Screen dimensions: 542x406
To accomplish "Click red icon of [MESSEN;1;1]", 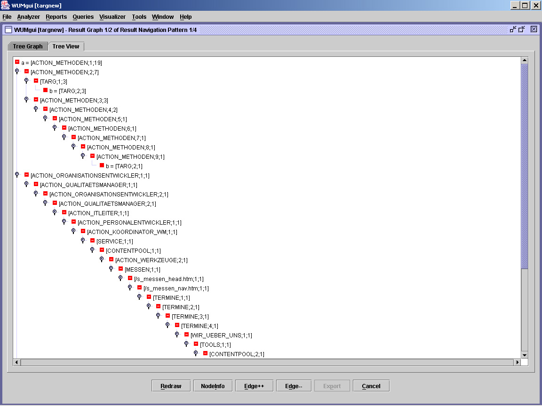I will tap(120, 268).
